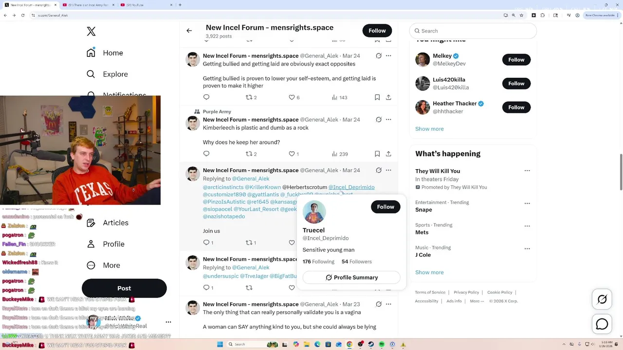Follow Melkey from suggestions
This screenshot has width=623, height=350.
pyautogui.click(x=516, y=60)
